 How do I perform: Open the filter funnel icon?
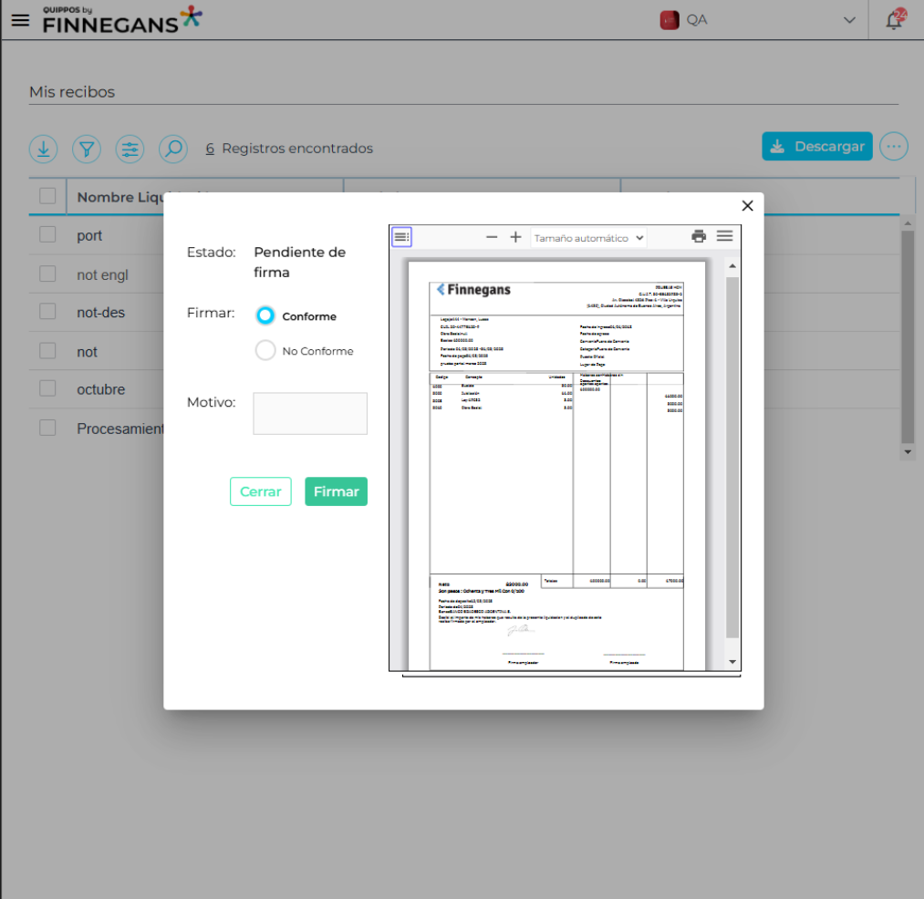coord(87,149)
